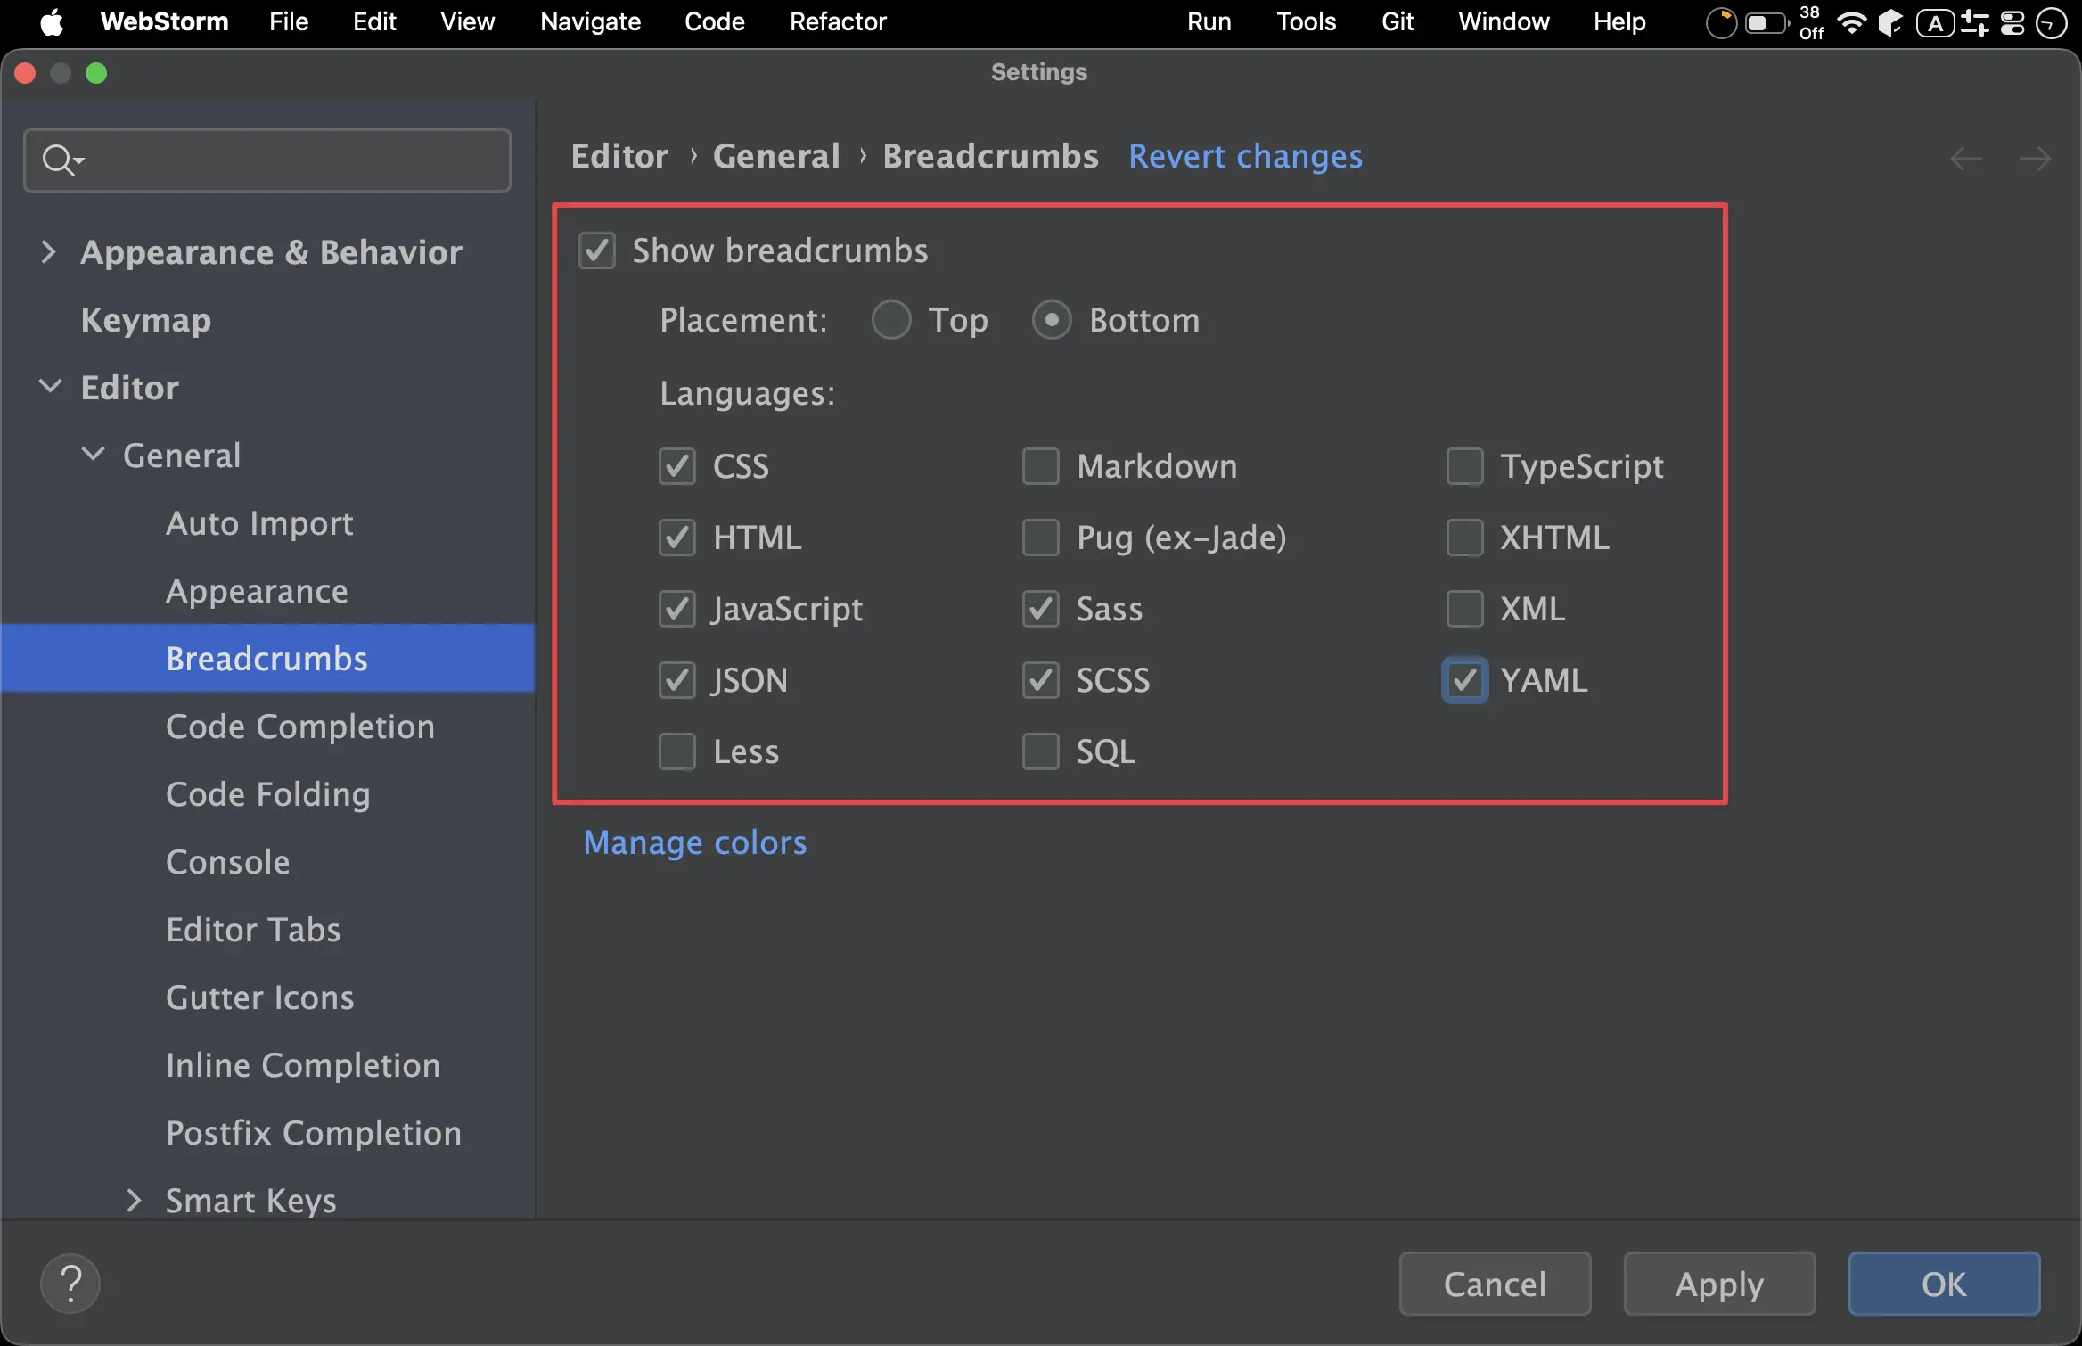Image resolution: width=2082 pixels, height=1346 pixels.
Task: Enable breadcrumbs for TypeScript
Action: pyautogui.click(x=1464, y=466)
